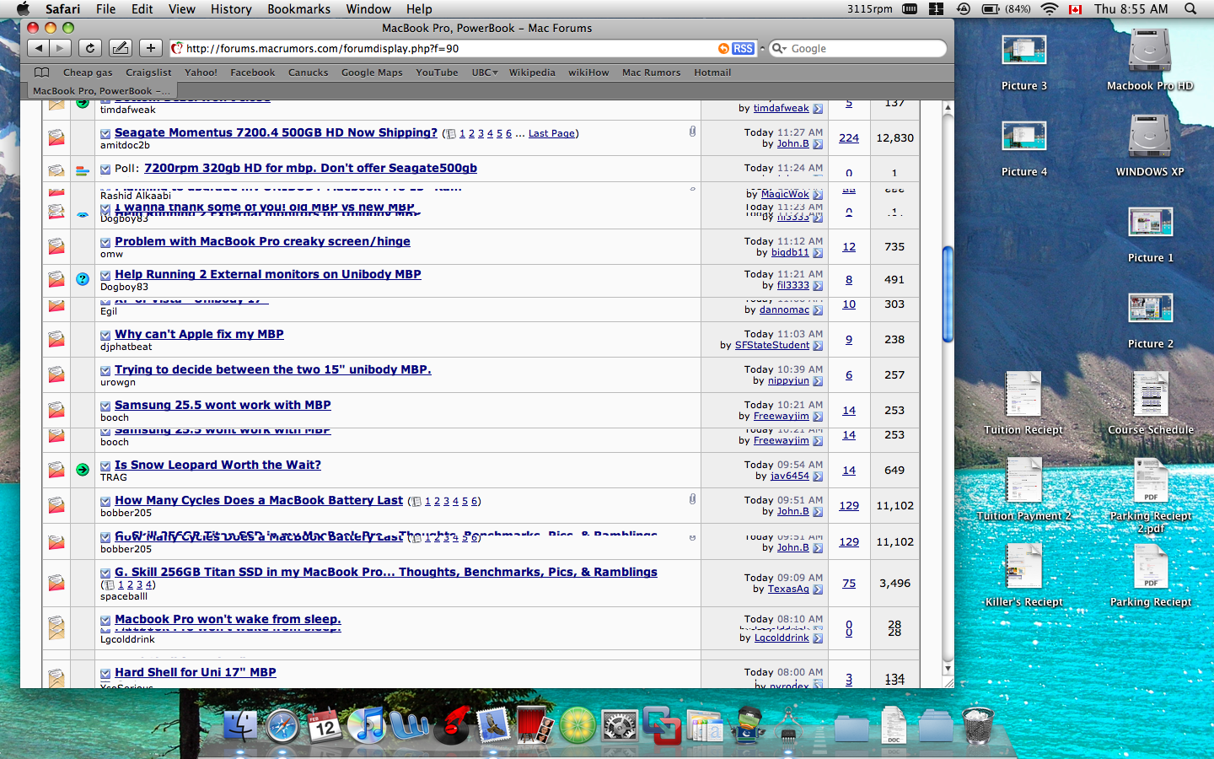1214x759 pixels.
Task: Open the Mail stamp icon in Dock
Action: coord(493,724)
